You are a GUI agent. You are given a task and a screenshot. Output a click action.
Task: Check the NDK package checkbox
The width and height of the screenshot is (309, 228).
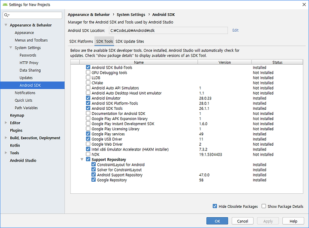[88, 154]
